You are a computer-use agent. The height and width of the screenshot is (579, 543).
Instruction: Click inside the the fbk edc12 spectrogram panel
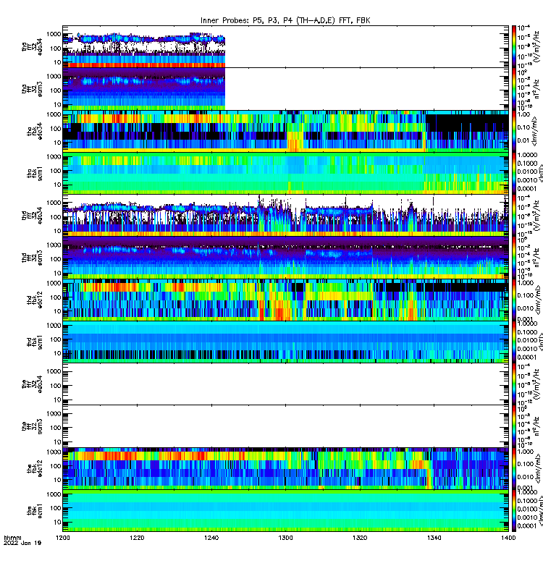point(285,468)
